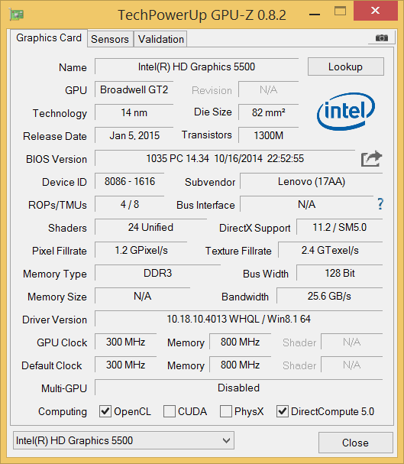Click the Bus Interface question mark
Screen dimensions: 404x464
tap(380, 204)
